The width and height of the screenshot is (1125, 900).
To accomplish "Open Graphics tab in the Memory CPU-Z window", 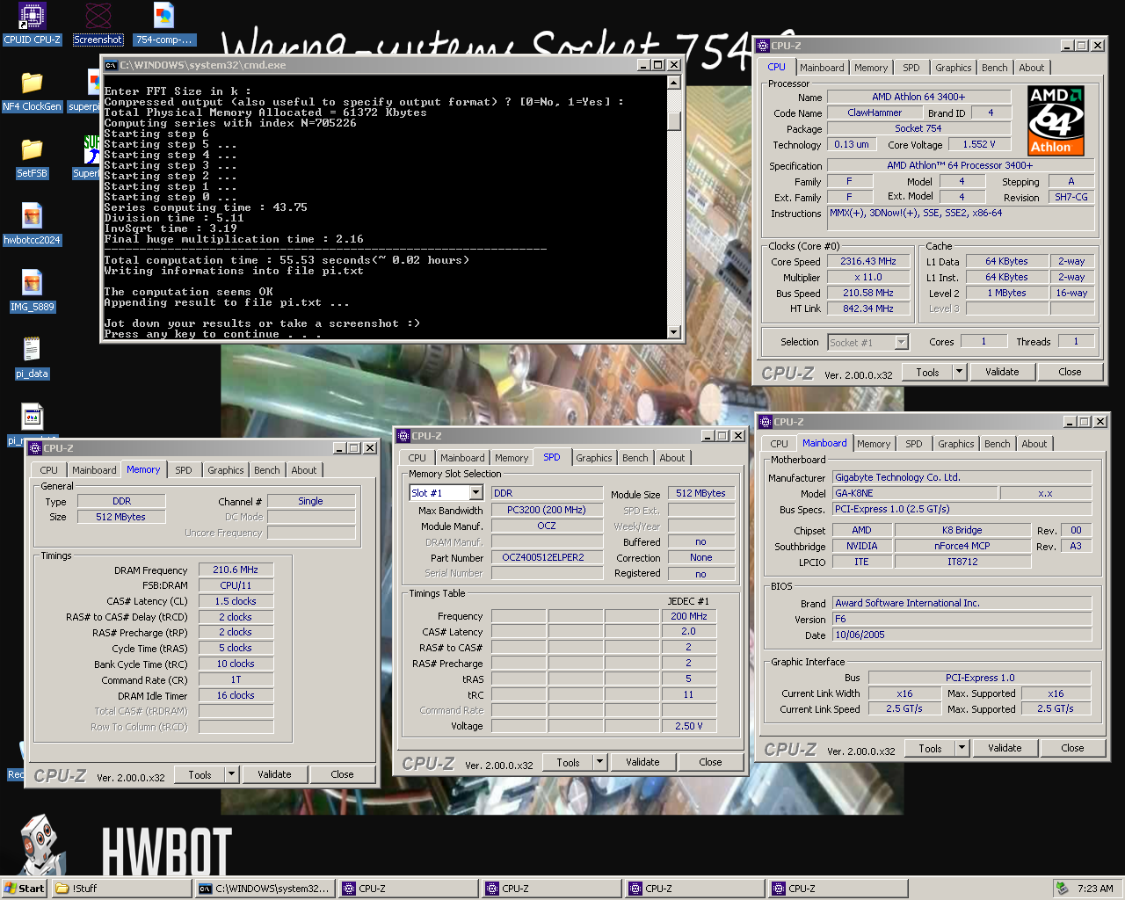I will [226, 470].
